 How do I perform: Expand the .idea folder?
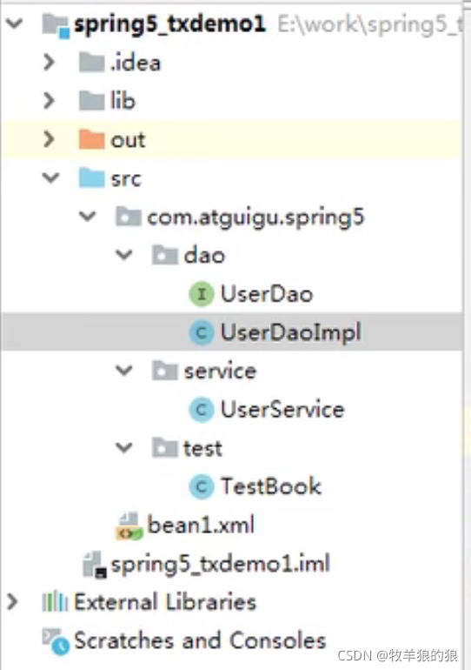pyautogui.click(x=50, y=62)
